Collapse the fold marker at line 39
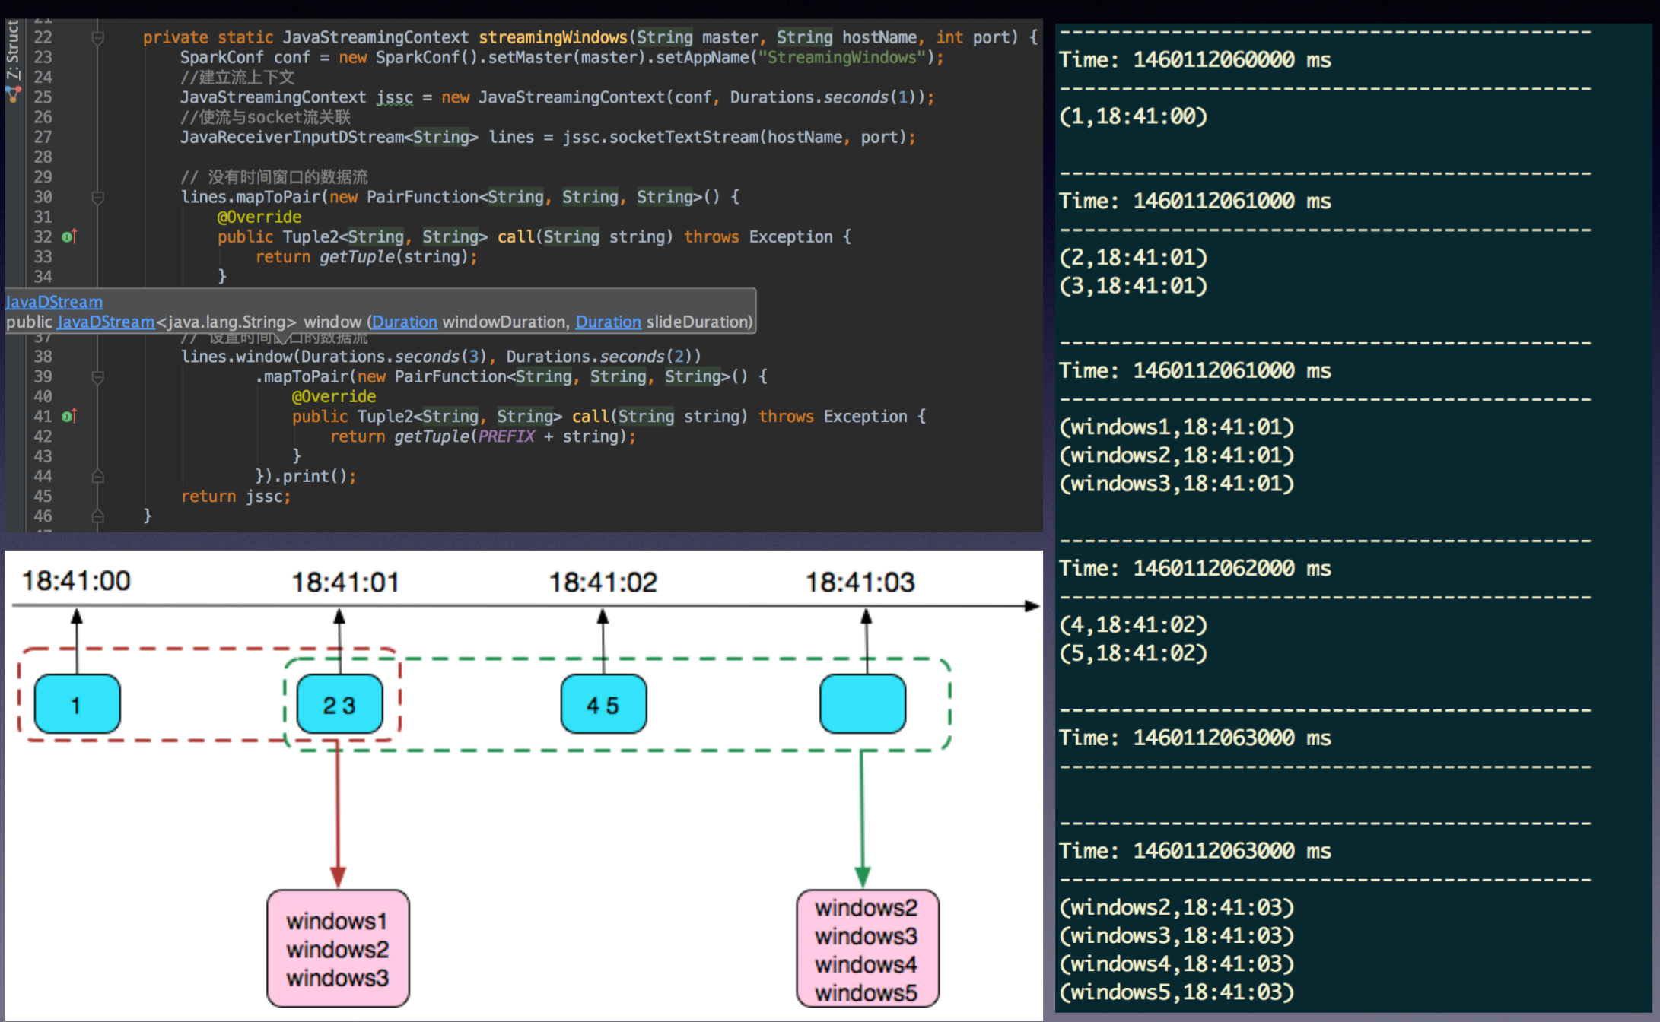 coord(97,376)
